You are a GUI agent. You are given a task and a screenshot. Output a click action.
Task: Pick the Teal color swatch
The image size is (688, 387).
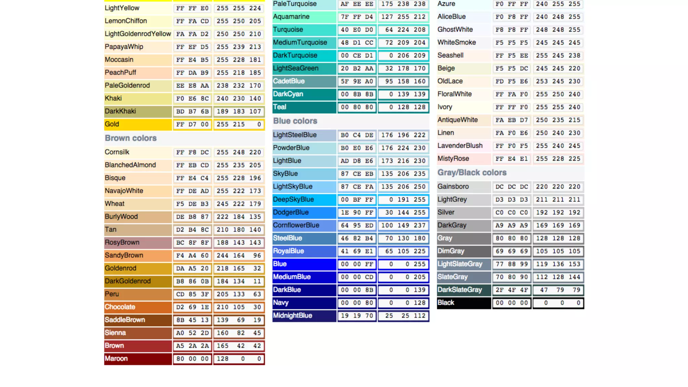click(304, 107)
